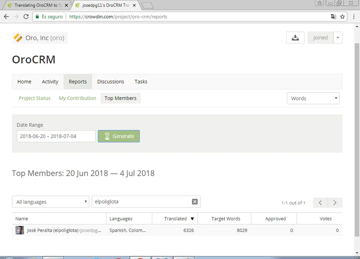Image resolution: width=360 pixels, height=259 pixels.
Task: Select the Top Members subtab
Action: [120, 98]
